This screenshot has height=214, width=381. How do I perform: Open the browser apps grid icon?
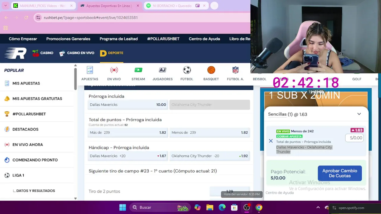[5, 28]
